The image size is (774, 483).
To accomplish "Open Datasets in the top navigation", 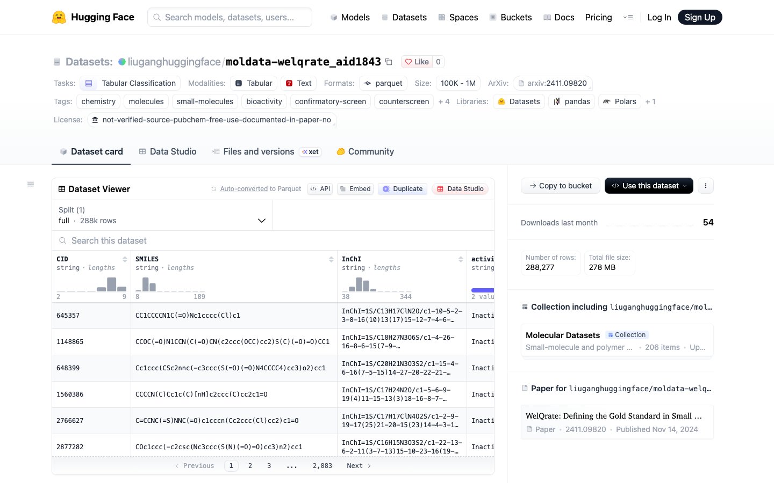I will [x=404, y=17].
